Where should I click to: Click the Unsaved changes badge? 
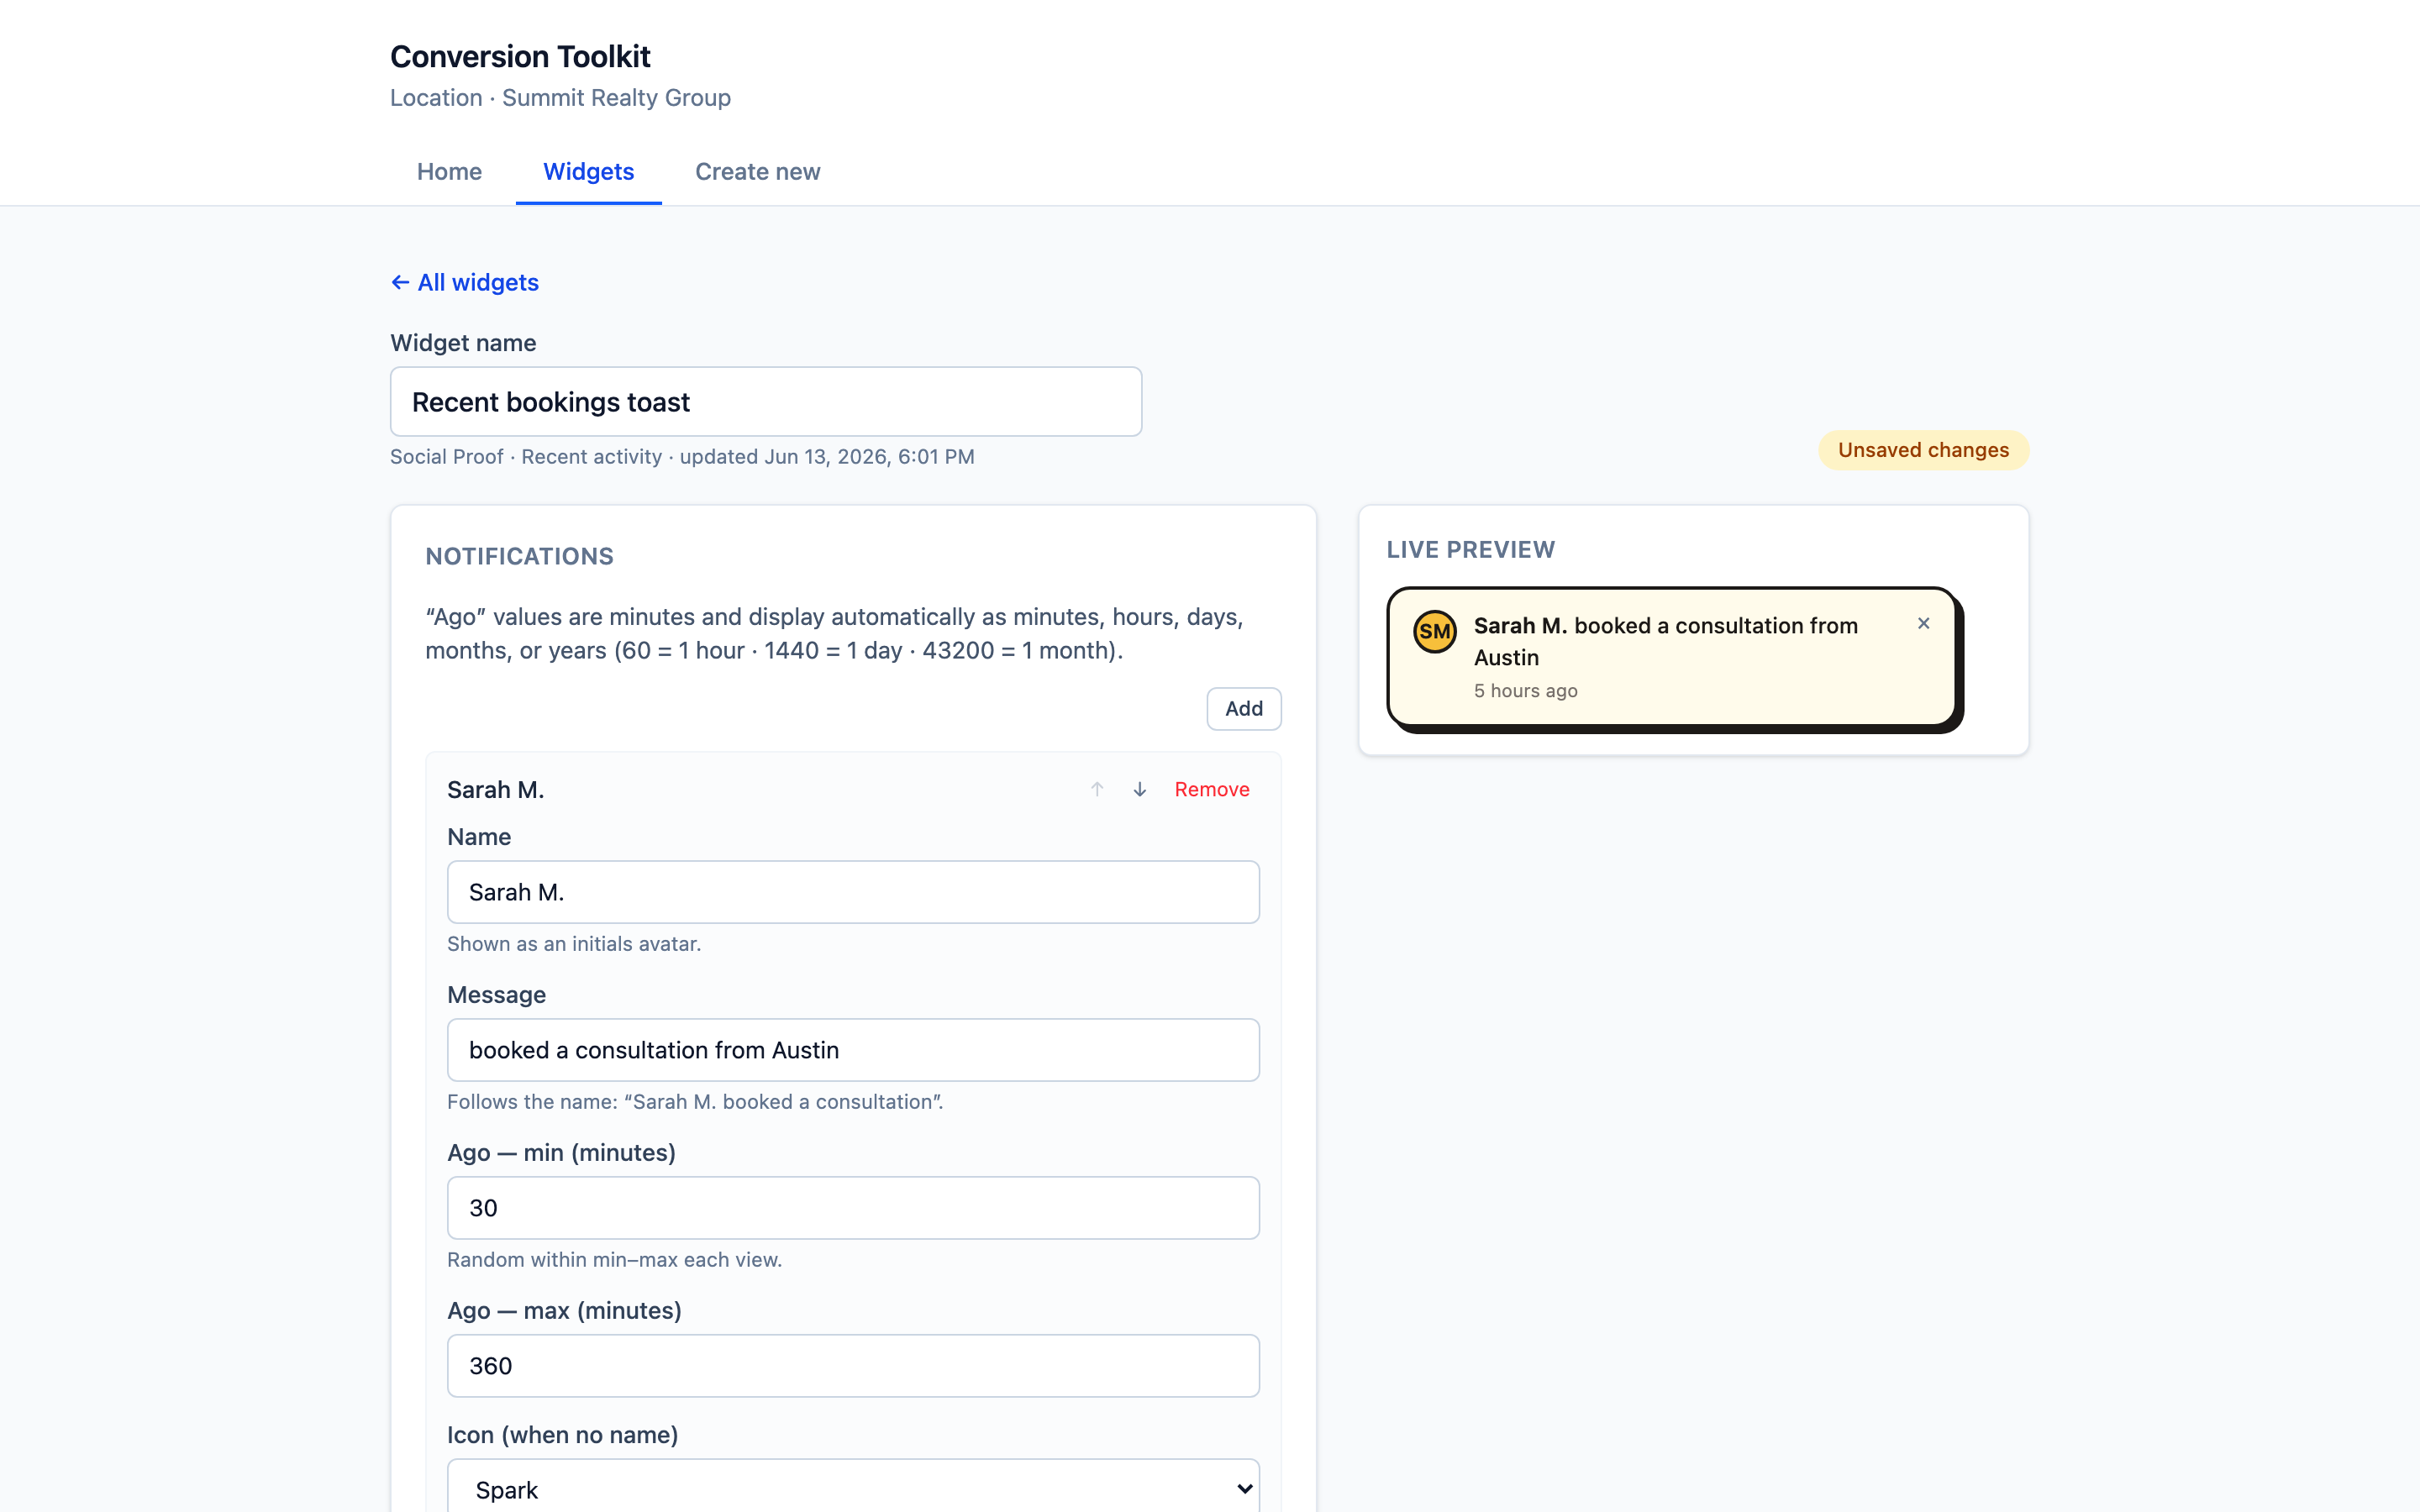click(1923, 450)
